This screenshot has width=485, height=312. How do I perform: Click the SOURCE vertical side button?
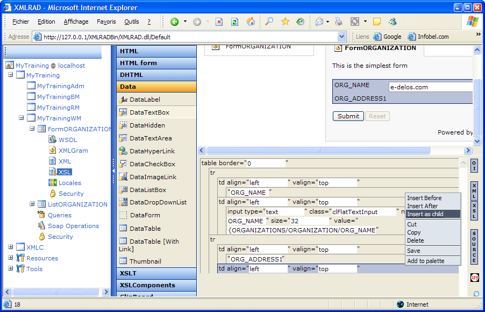[474, 247]
